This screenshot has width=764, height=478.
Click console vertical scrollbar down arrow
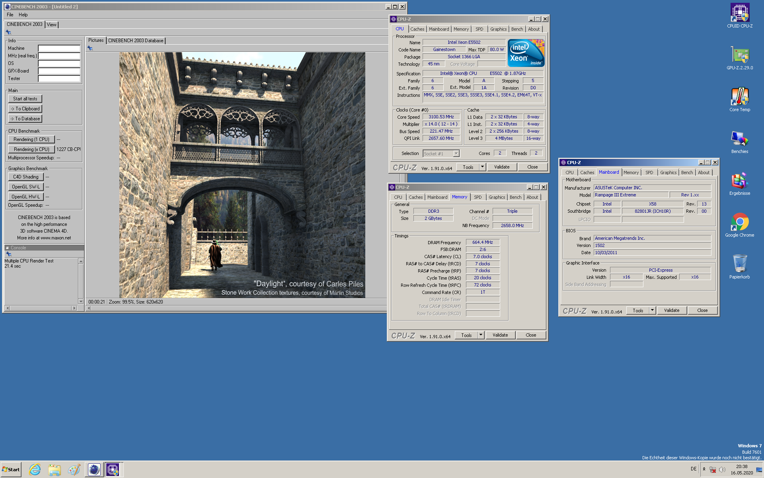pos(81,302)
